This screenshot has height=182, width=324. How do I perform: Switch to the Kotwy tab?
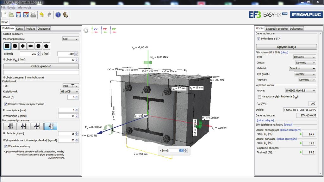(x=20, y=29)
